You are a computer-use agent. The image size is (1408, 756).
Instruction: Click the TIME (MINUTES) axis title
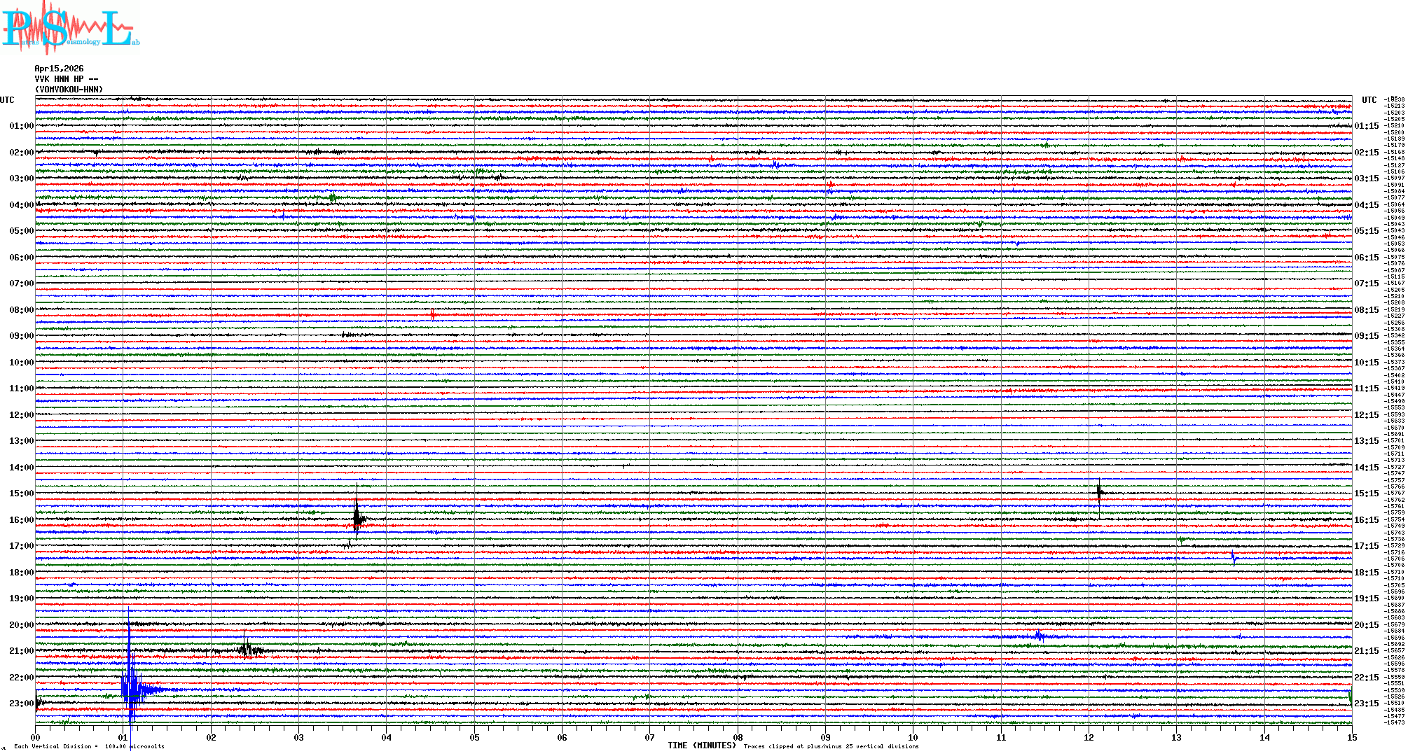702,745
